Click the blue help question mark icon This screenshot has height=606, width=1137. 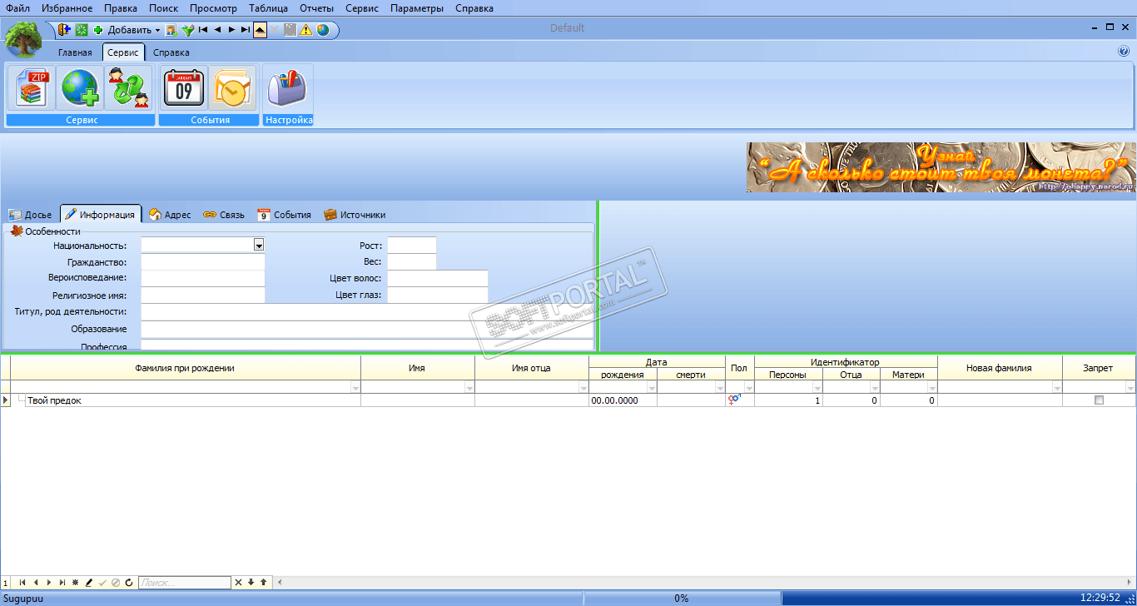coord(1123,52)
